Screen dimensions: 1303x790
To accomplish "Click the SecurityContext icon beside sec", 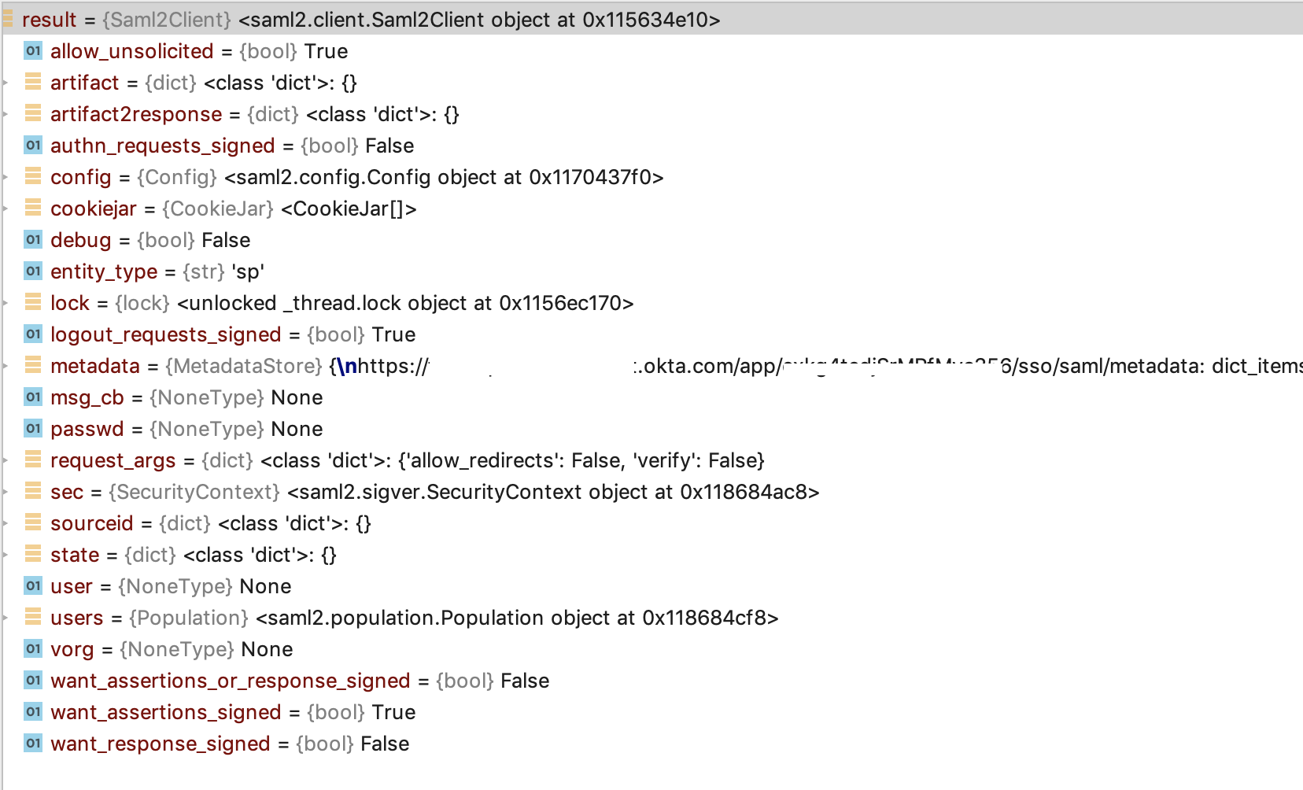I will tap(33, 491).
